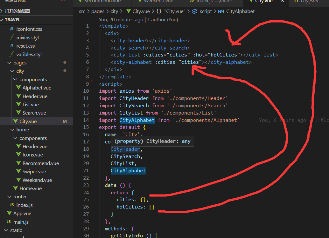Click the Vue icon beside Swiper.vue

pos(18,171)
